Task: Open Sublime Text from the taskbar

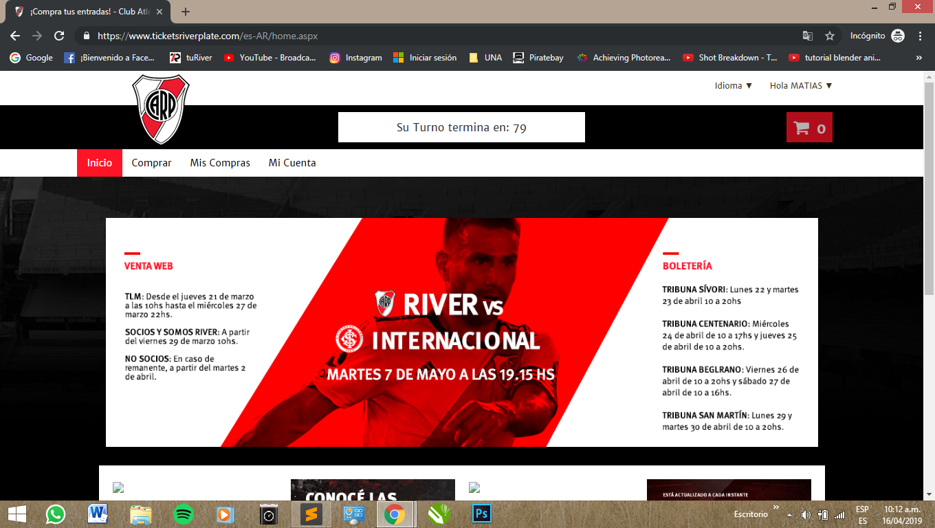Action: point(311,514)
